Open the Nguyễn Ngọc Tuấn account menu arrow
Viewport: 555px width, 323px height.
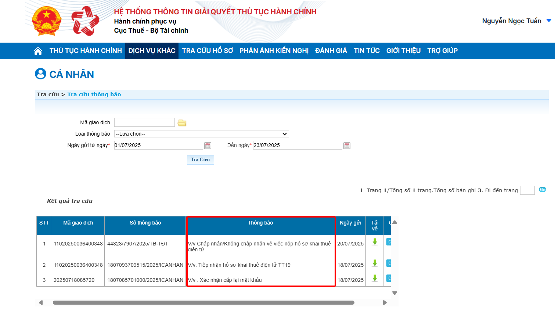549,21
